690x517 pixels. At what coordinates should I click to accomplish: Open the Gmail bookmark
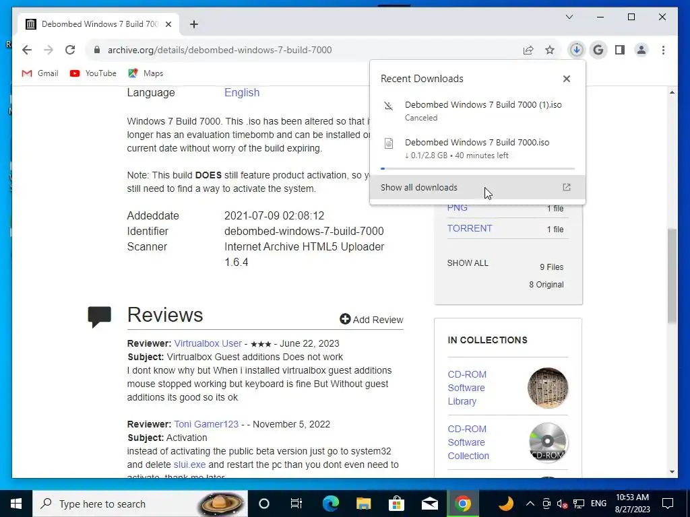coord(40,73)
